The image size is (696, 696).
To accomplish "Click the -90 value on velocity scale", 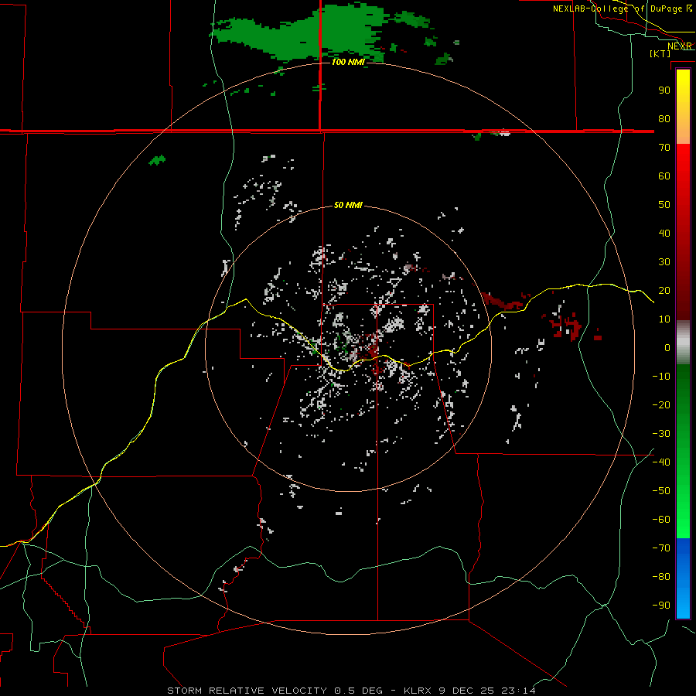I will click(x=661, y=606).
